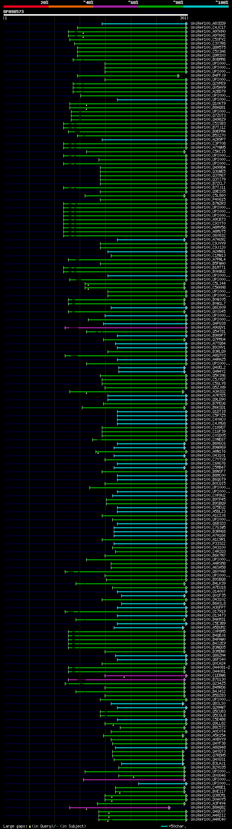The height and width of the screenshot is (829, 232).
Task: Select the UniRef100_C5JYQ7 label
Action: click(x=208, y=380)
